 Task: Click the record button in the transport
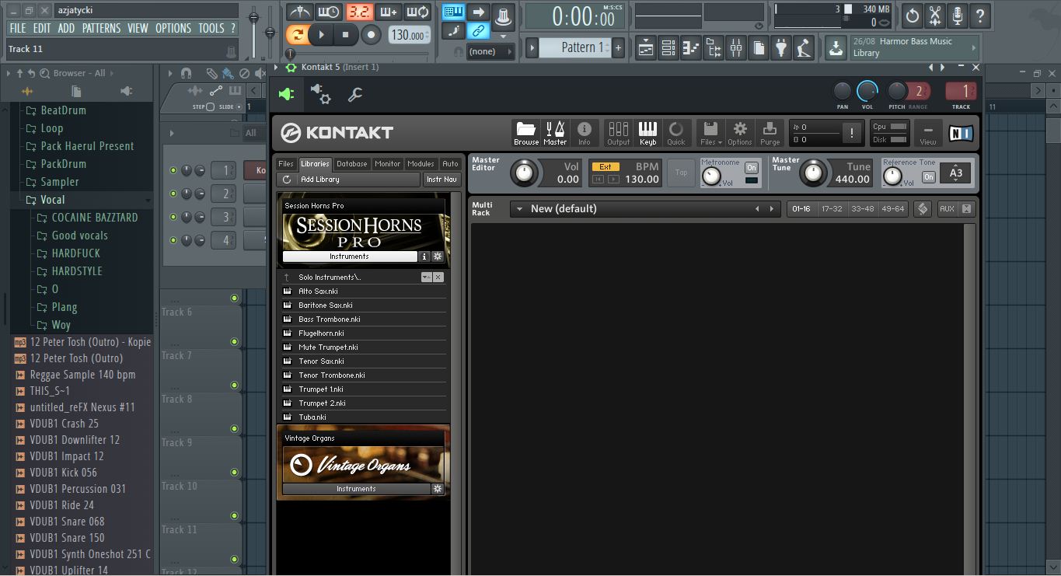[x=371, y=34]
